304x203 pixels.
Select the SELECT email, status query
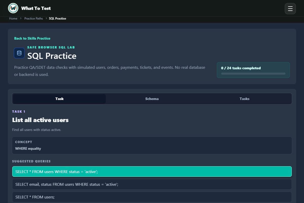click(152, 184)
